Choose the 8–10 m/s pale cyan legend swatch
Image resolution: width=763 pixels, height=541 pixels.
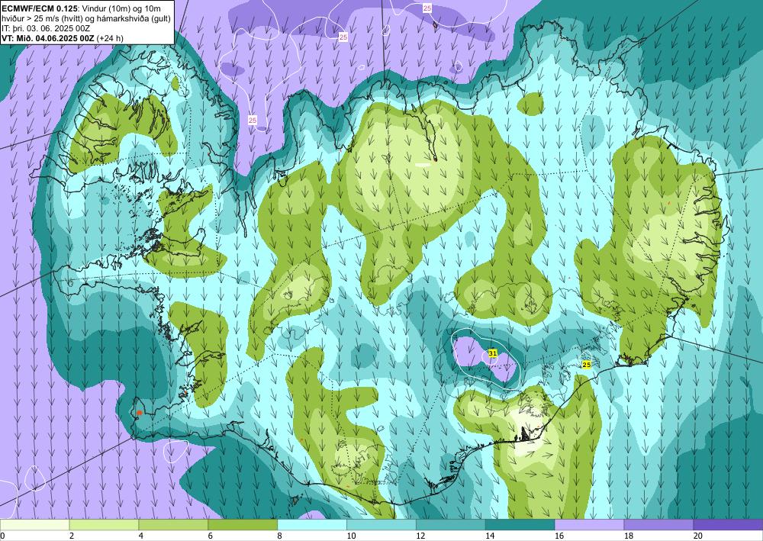(x=312, y=525)
